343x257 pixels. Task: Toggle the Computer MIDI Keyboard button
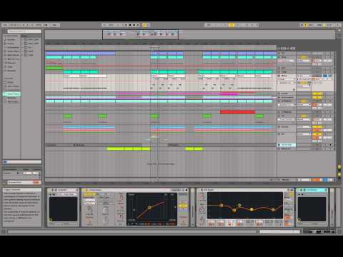click(306, 25)
